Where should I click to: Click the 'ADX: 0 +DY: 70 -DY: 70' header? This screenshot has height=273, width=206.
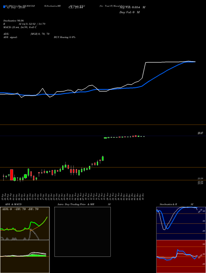click(x=20, y=209)
